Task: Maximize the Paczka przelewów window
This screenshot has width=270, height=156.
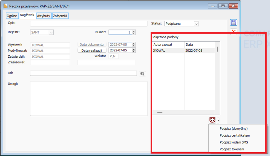Action: click(x=223, y=6)
